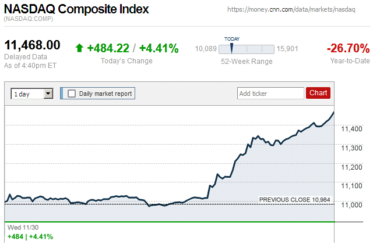Click the green up arrow icon
Screen dimensions: 373x244
79,48
